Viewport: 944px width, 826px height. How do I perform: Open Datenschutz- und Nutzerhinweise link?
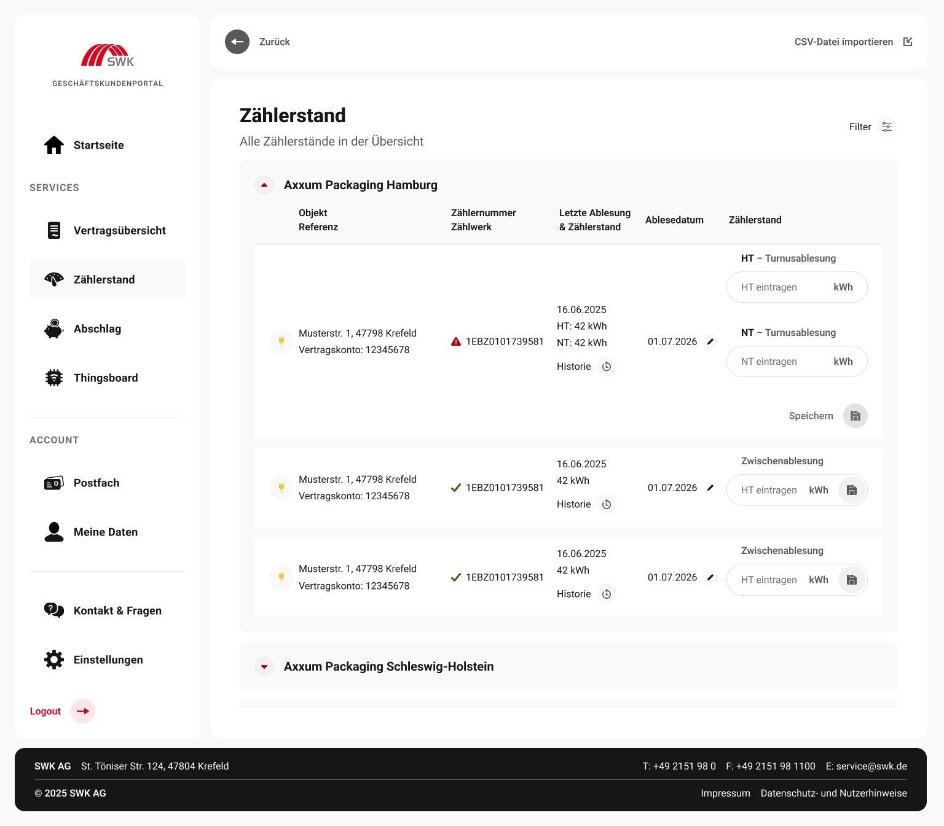[833, 793]
